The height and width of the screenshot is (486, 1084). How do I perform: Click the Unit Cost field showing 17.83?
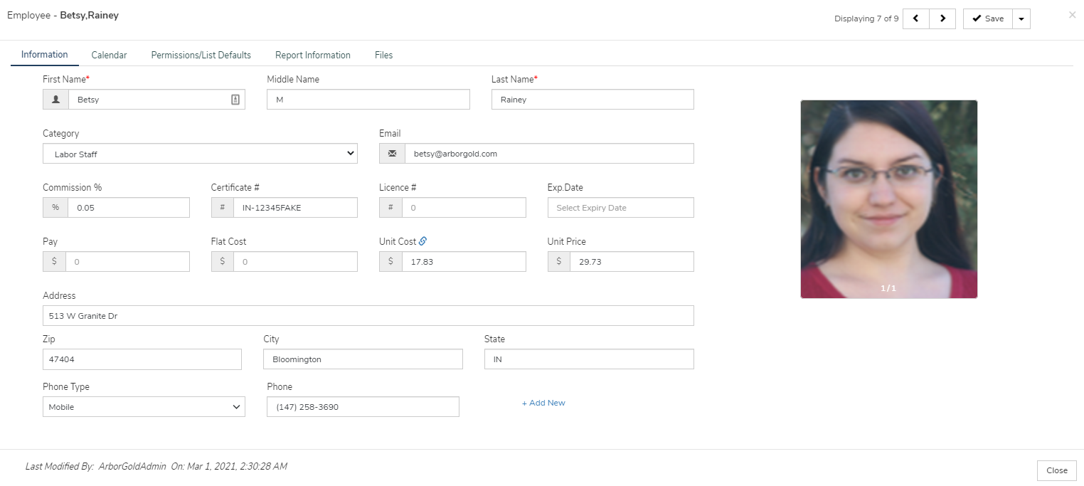click(464, 262)
